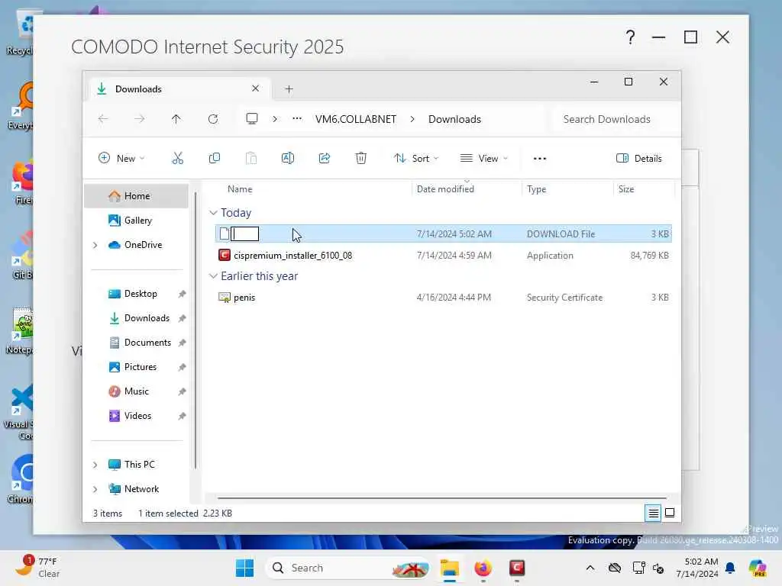Click the This PC monitor icon in the address bar

pos(252,118)
